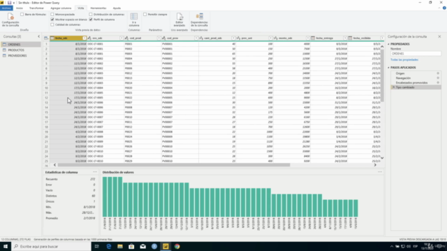Viewport: 447px width, 251px height.
Task: Click the blue help icon at top right
Action: pyautogui.click(x=444, y=8)
